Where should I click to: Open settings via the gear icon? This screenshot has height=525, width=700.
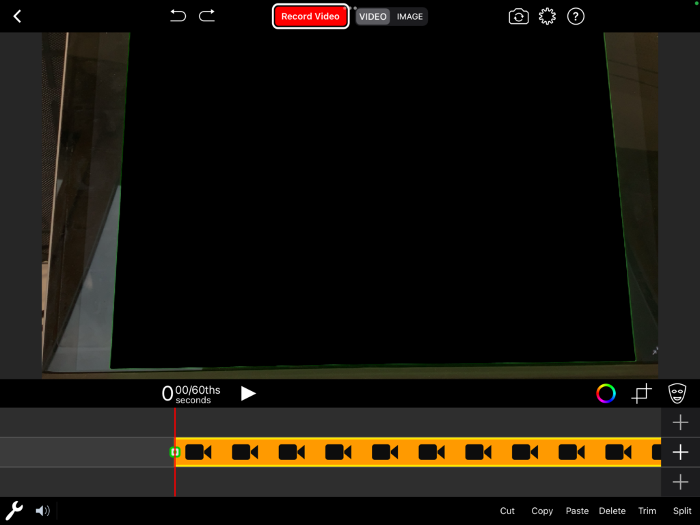[547, 16]
